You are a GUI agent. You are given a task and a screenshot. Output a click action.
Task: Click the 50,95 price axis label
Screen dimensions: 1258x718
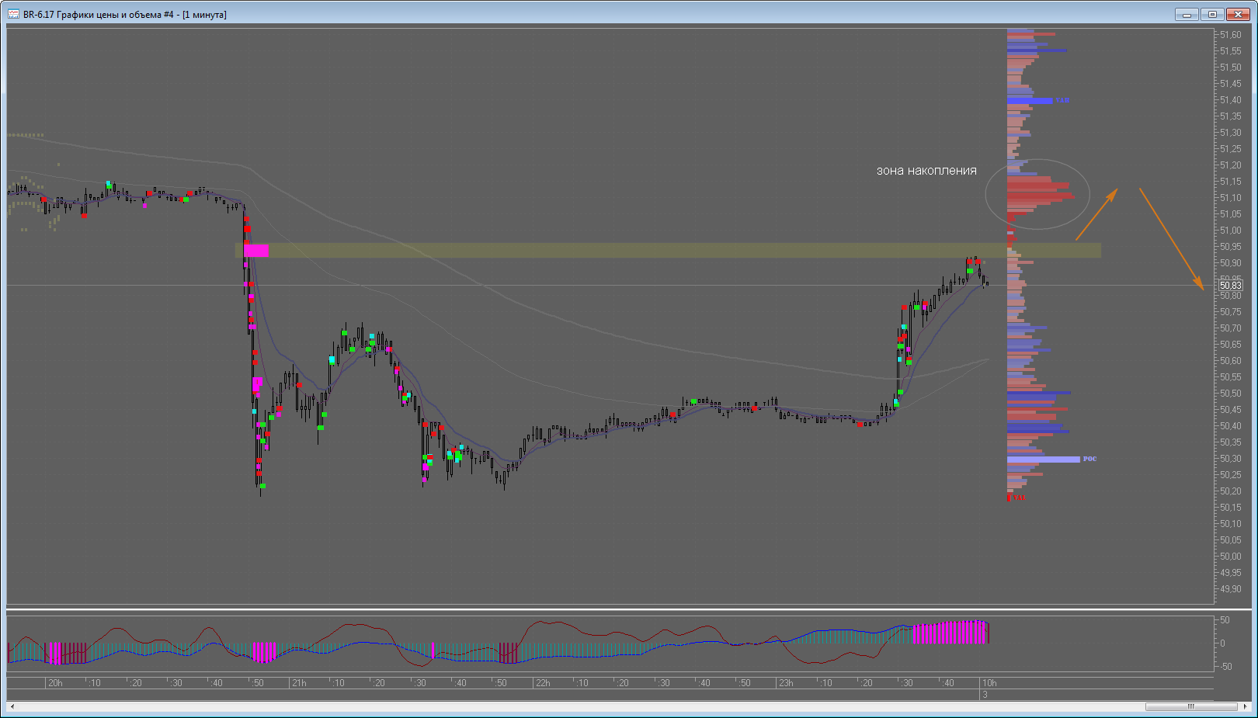(x=1231, y=247)
